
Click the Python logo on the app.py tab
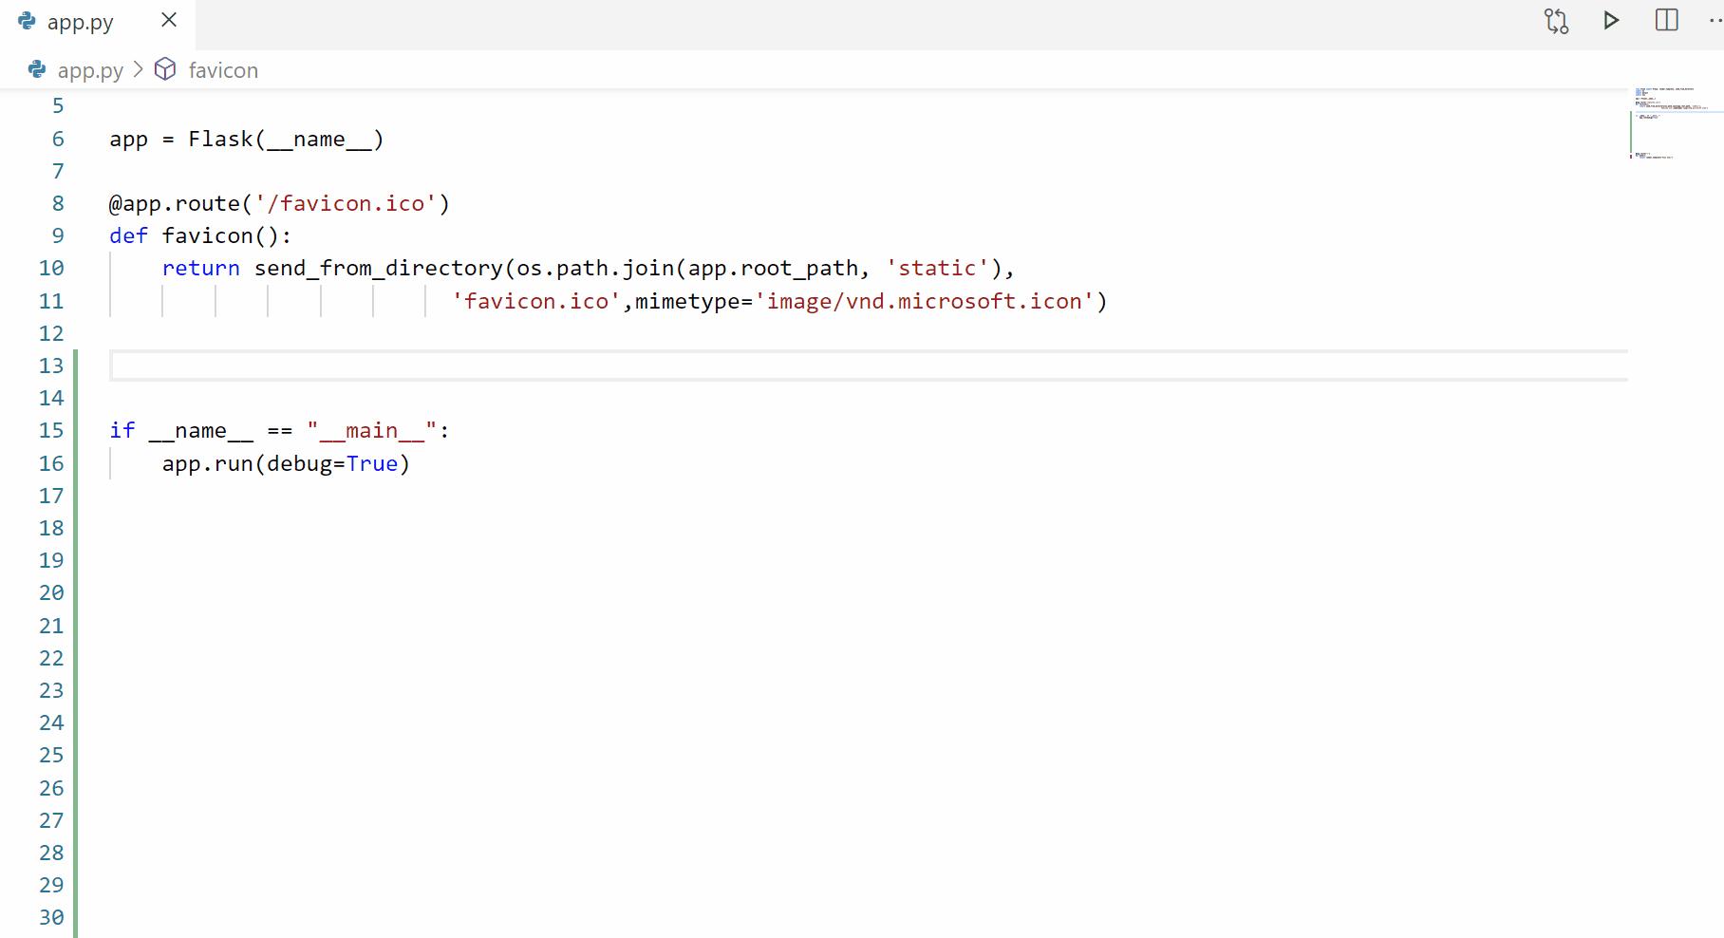(x=24, y=20)
